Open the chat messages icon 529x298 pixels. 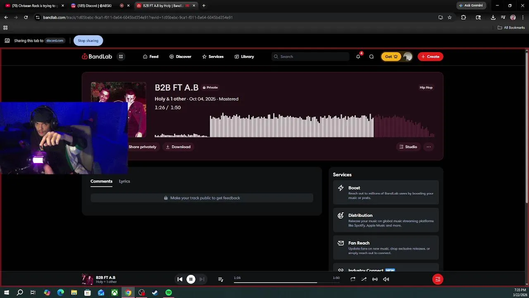(x=371, y=57)
